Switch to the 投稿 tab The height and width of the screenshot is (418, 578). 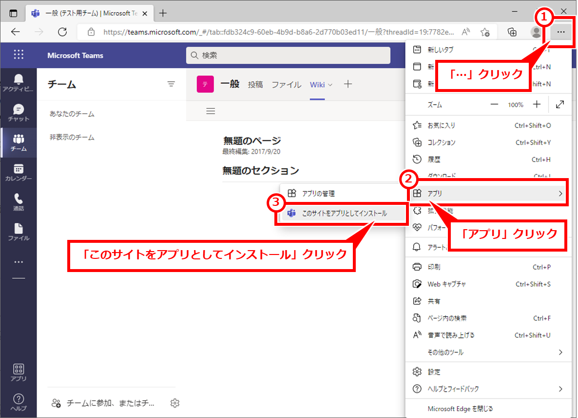pyautogui.click(x=255, y=85)
